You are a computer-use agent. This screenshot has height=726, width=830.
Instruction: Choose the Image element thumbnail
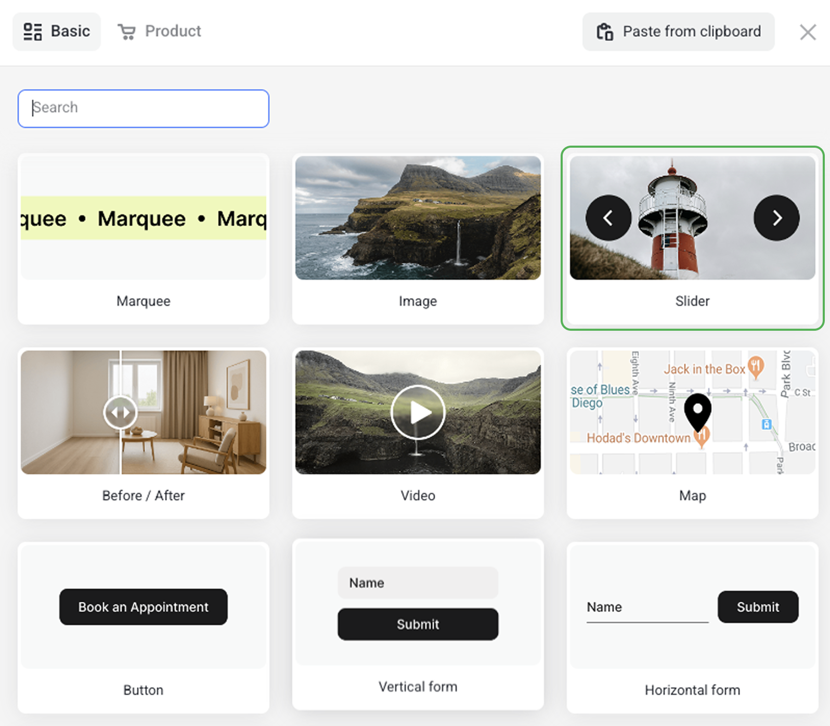pyautogui.click(x=418, y=218)
